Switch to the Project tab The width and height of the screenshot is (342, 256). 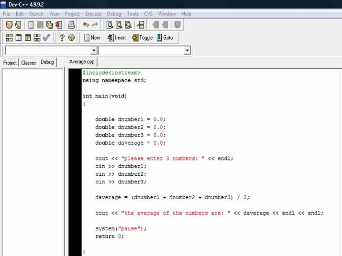coord(10,63)
